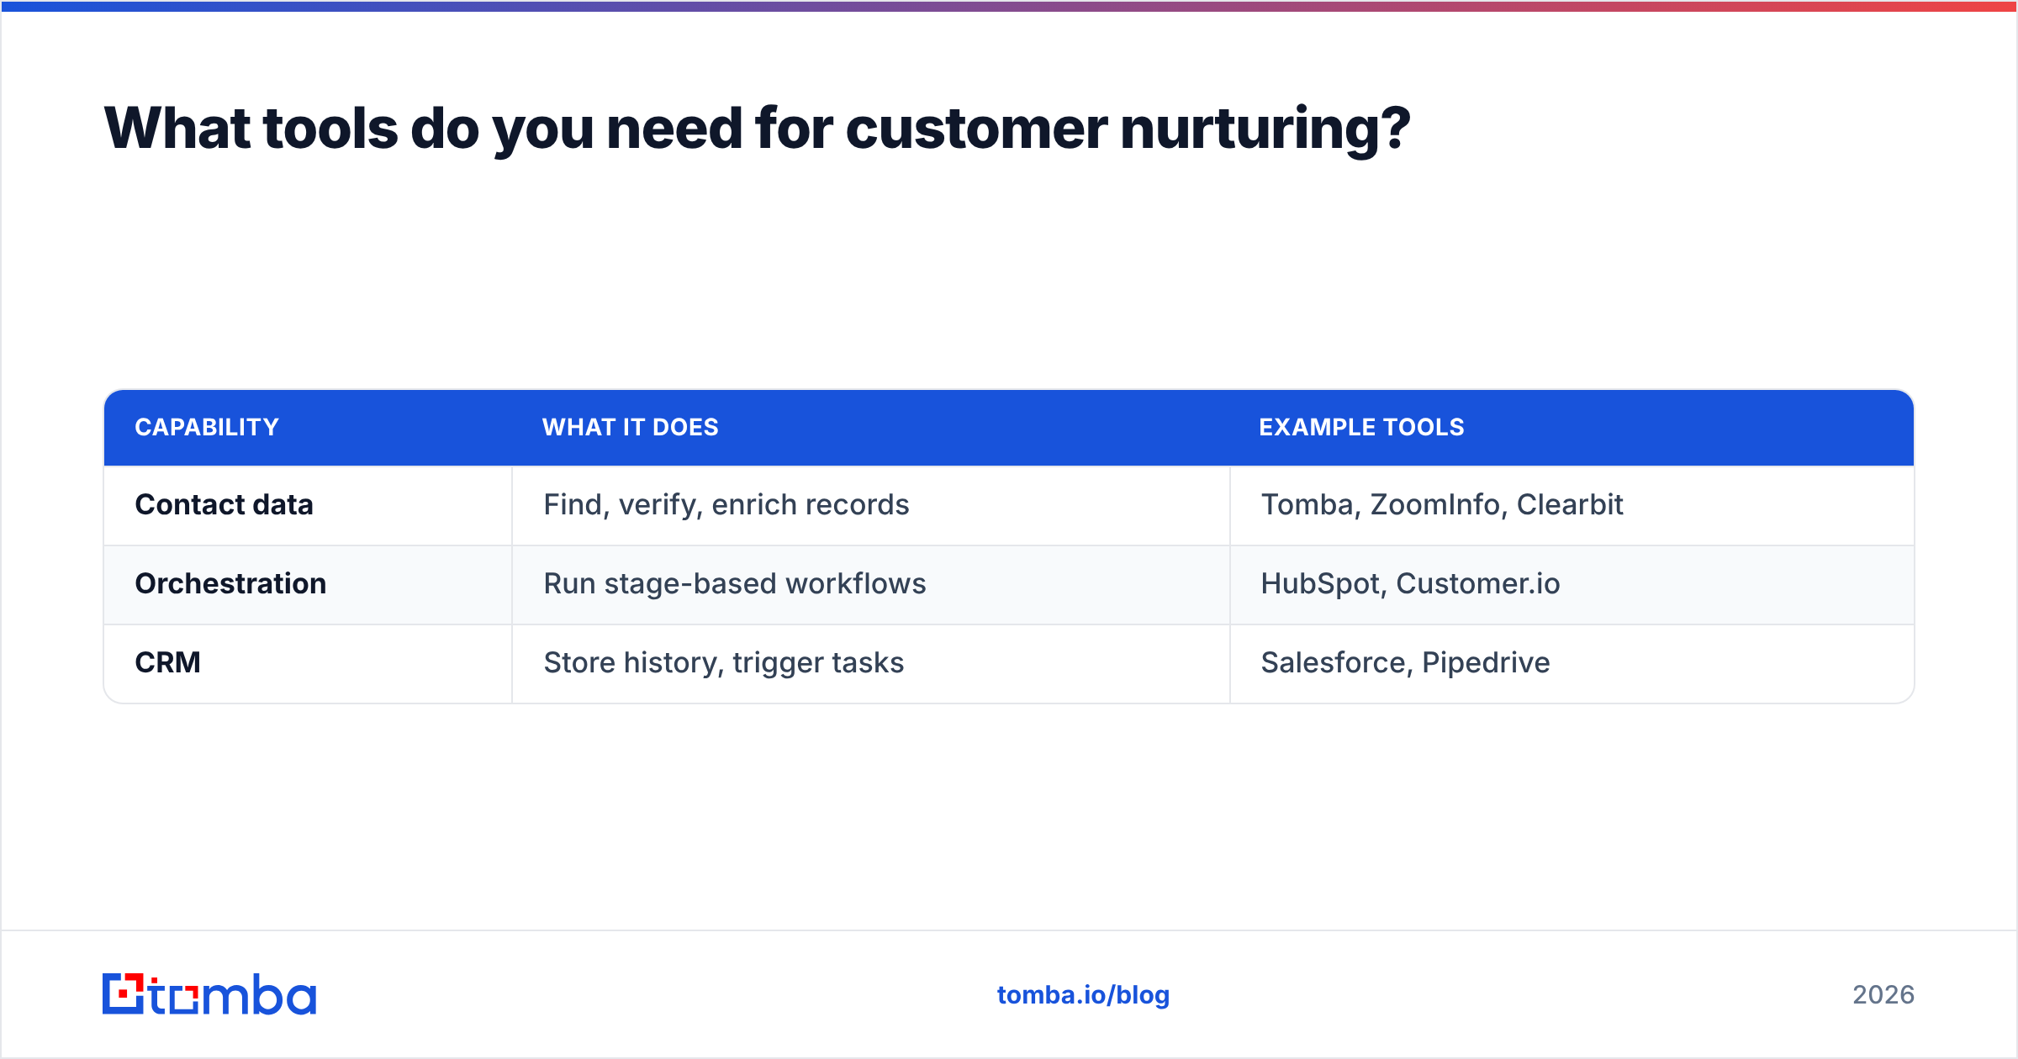Click the 'CRM' cell
Screen dimensions: 2018x1059
(x=308, y=663)
